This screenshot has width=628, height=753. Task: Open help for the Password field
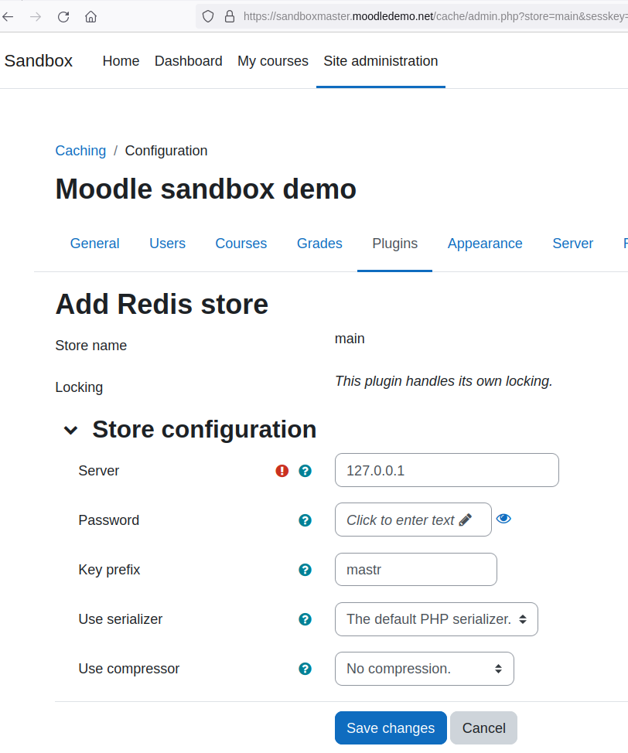(x=305, y=520)
